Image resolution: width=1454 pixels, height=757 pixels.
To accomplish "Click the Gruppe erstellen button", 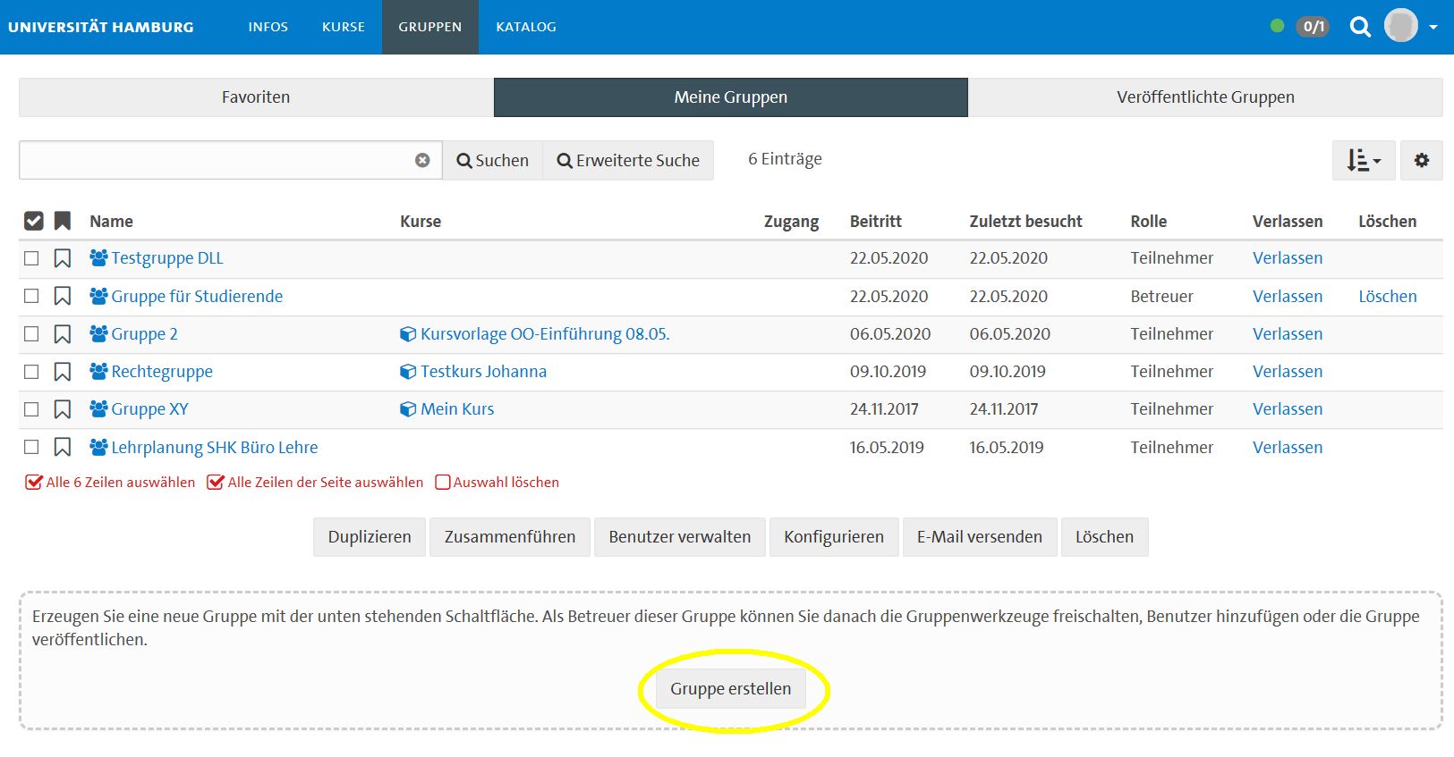I will pyautogui.click(x=730, y=689).
